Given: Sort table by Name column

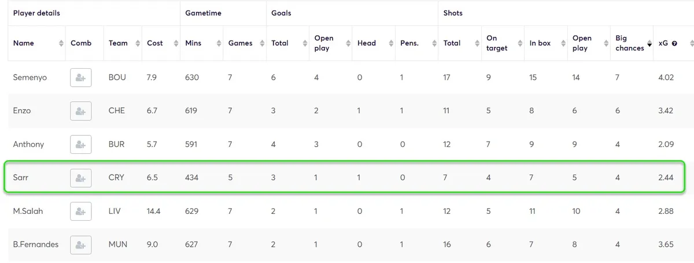Looking at the screenshot, I should click(x=61, y=43).
